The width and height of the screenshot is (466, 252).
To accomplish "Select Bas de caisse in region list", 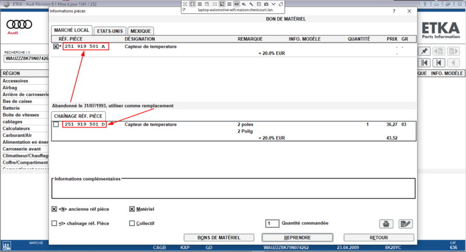I will click(x=17, y=101).
